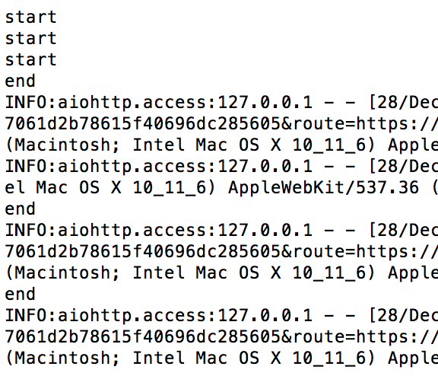The height and width of the screenshot is (376, 438).
Task: Click the first "(Macintosh; Intel Mac" line
Action: 221,145
